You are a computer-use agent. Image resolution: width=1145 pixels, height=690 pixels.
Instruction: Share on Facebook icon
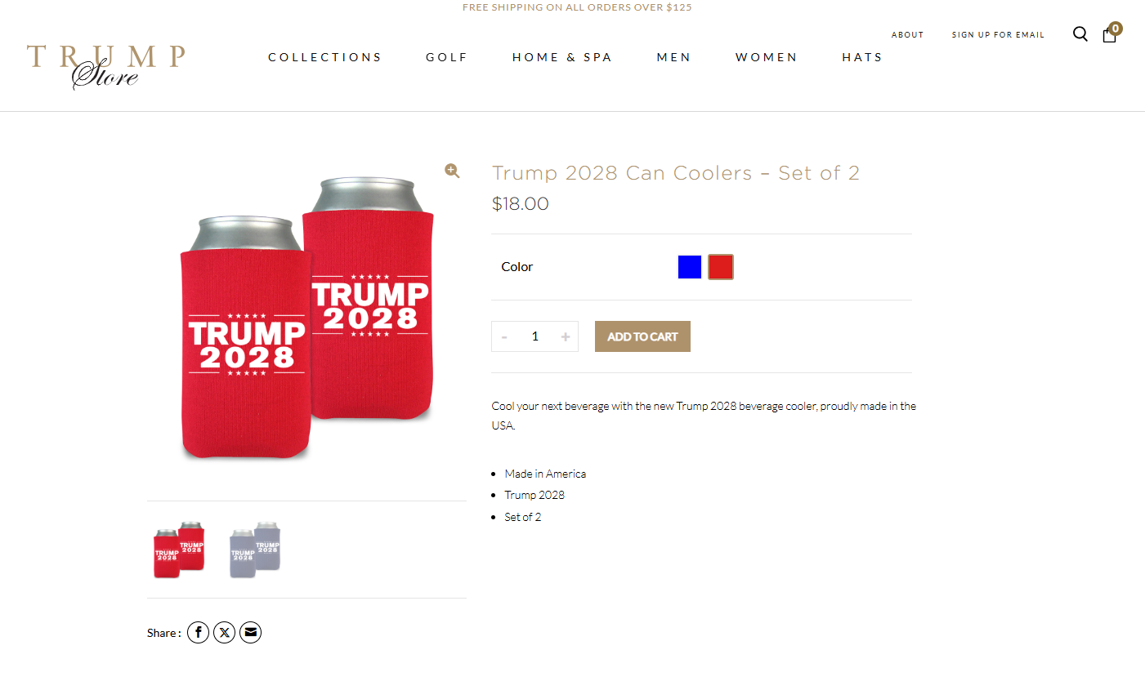199,633
